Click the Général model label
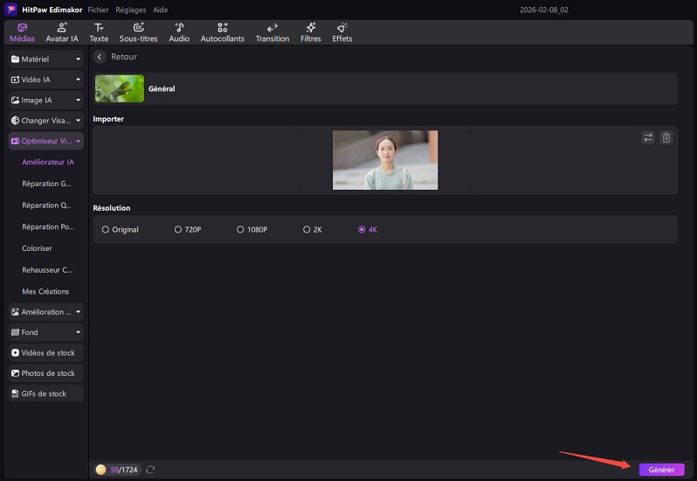Viewport: 697px width, 481px height. (x=162, y=88)
